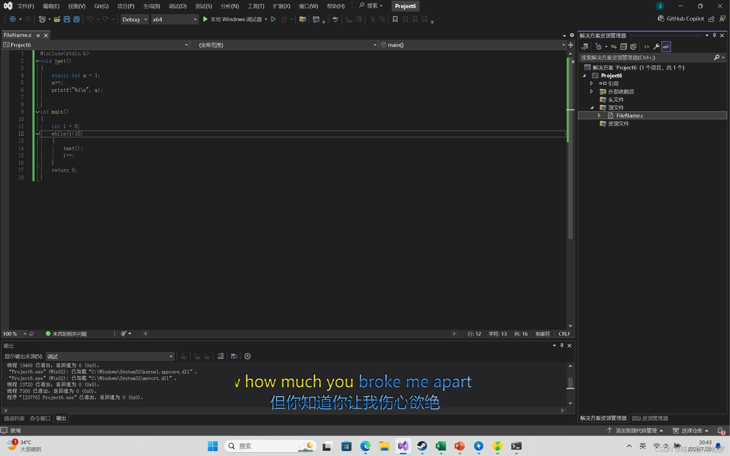730x456 pixels.
Task: Click the find in files folder icon
Action: pyautogui.click(x=303, y=19)
